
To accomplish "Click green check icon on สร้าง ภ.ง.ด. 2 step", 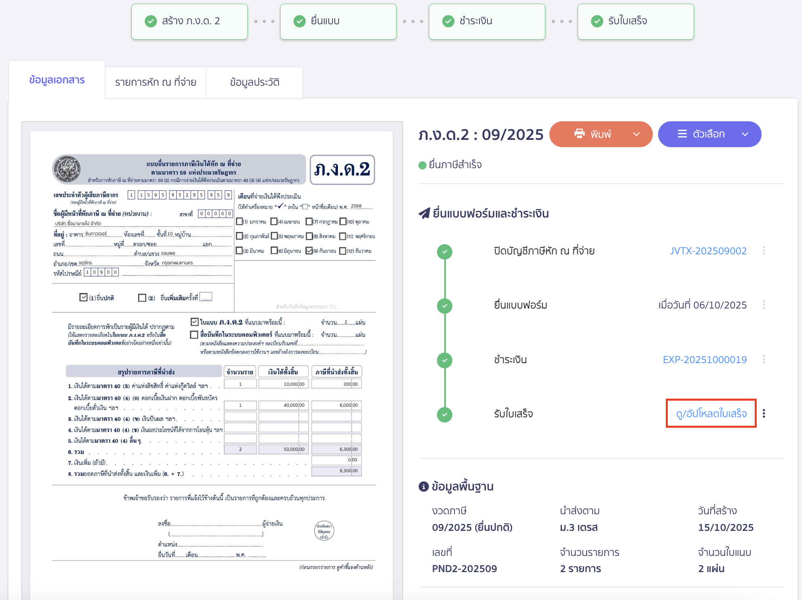I will click(151, 21).
